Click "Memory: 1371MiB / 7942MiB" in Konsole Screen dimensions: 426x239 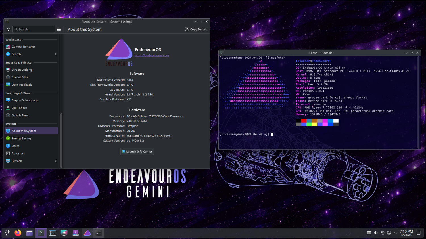point(318,114)
